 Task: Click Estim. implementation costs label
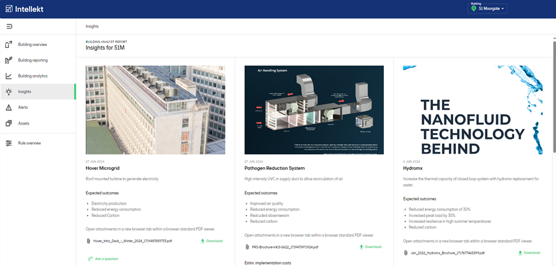(x=268, y=263)
